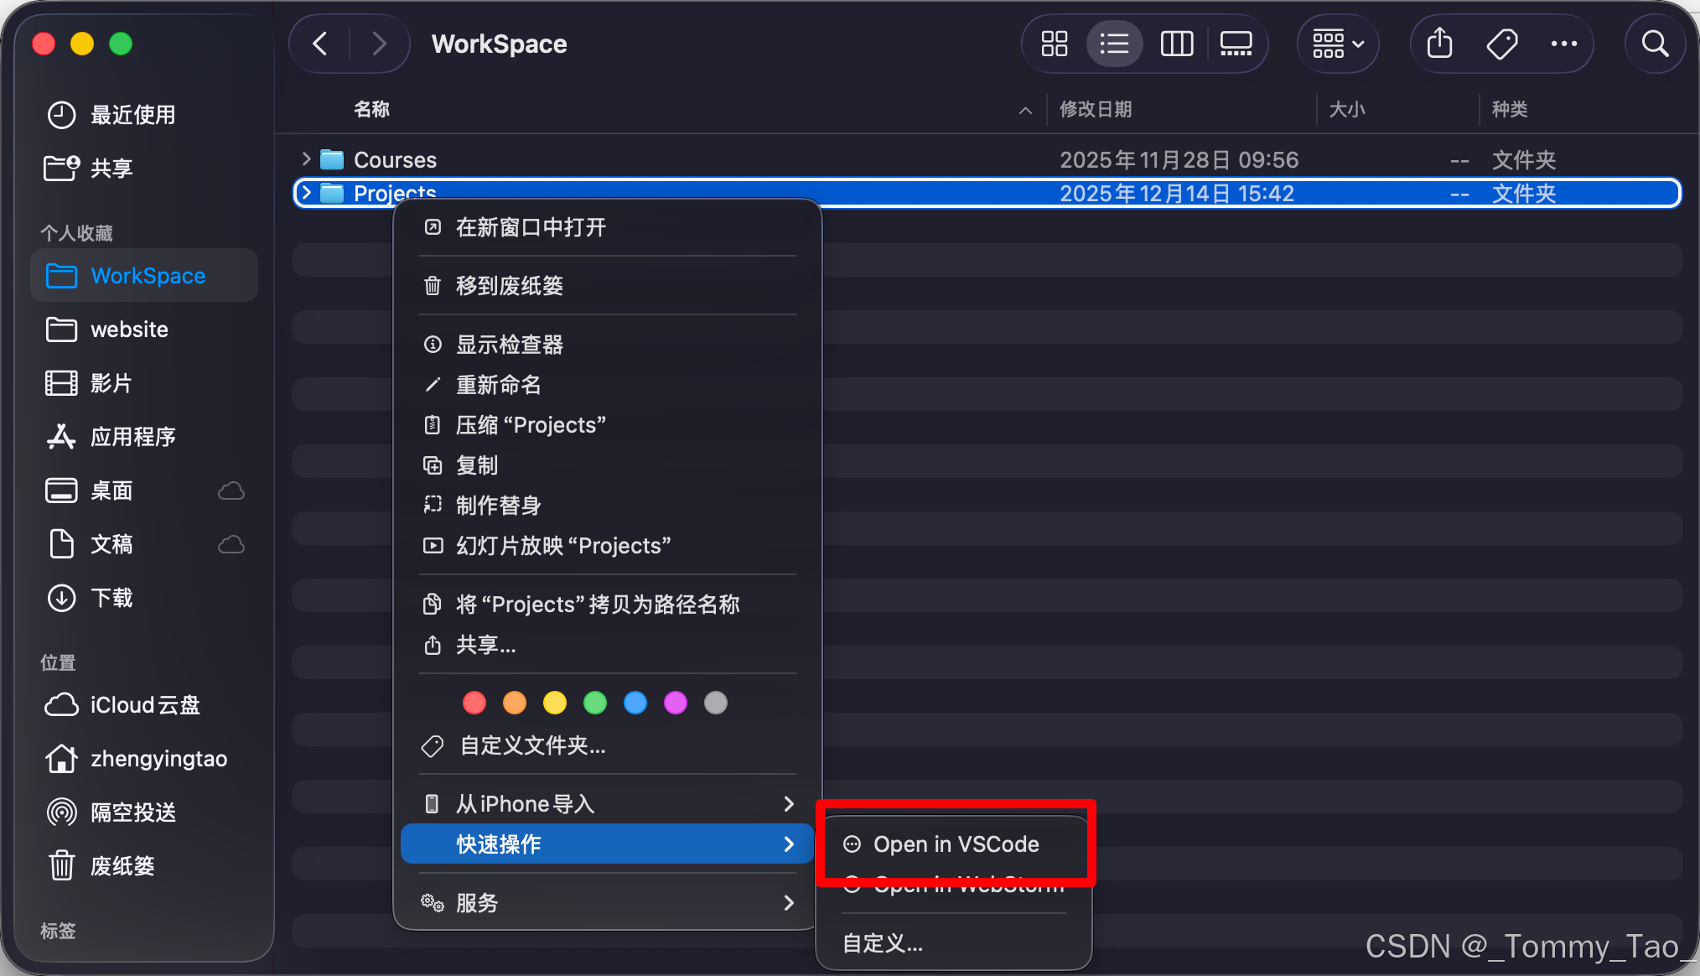Screen dimensions: 1700x976
Task: Choose 重新命名 in context menu
Action: [498, 385]
